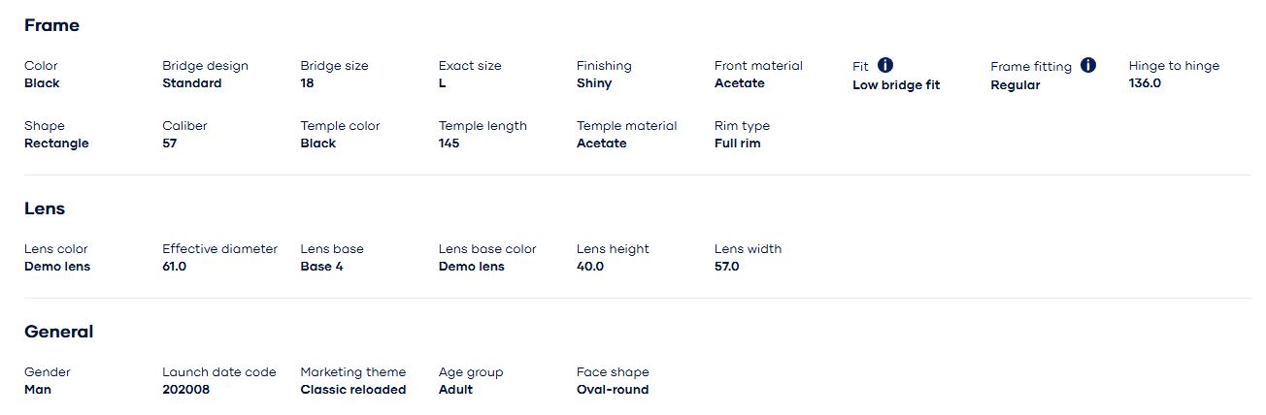Select the Low bridge fit value
This screenshot has height=415, width=1266.
point(896,85)
